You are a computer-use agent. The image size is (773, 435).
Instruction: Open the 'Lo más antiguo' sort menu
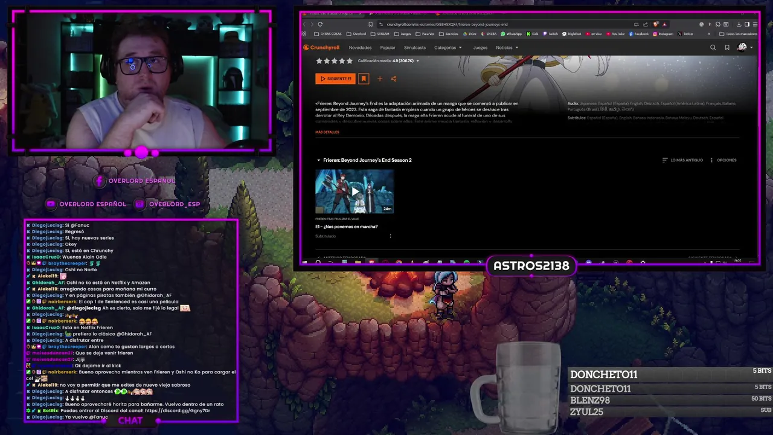(x=682, y=160)
